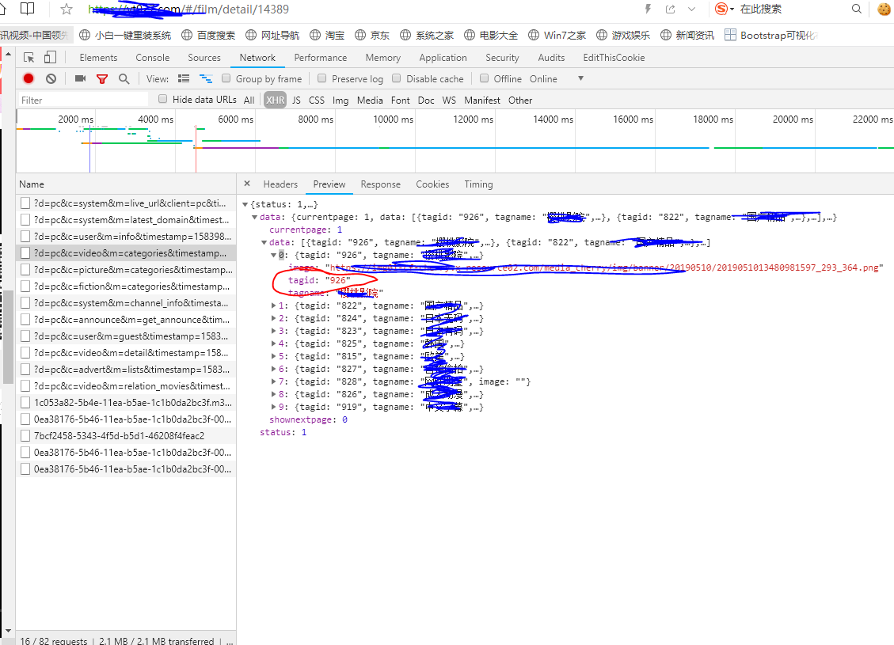Open the Console tab
This screenshot has width=894, height=645.
[152, 58]
